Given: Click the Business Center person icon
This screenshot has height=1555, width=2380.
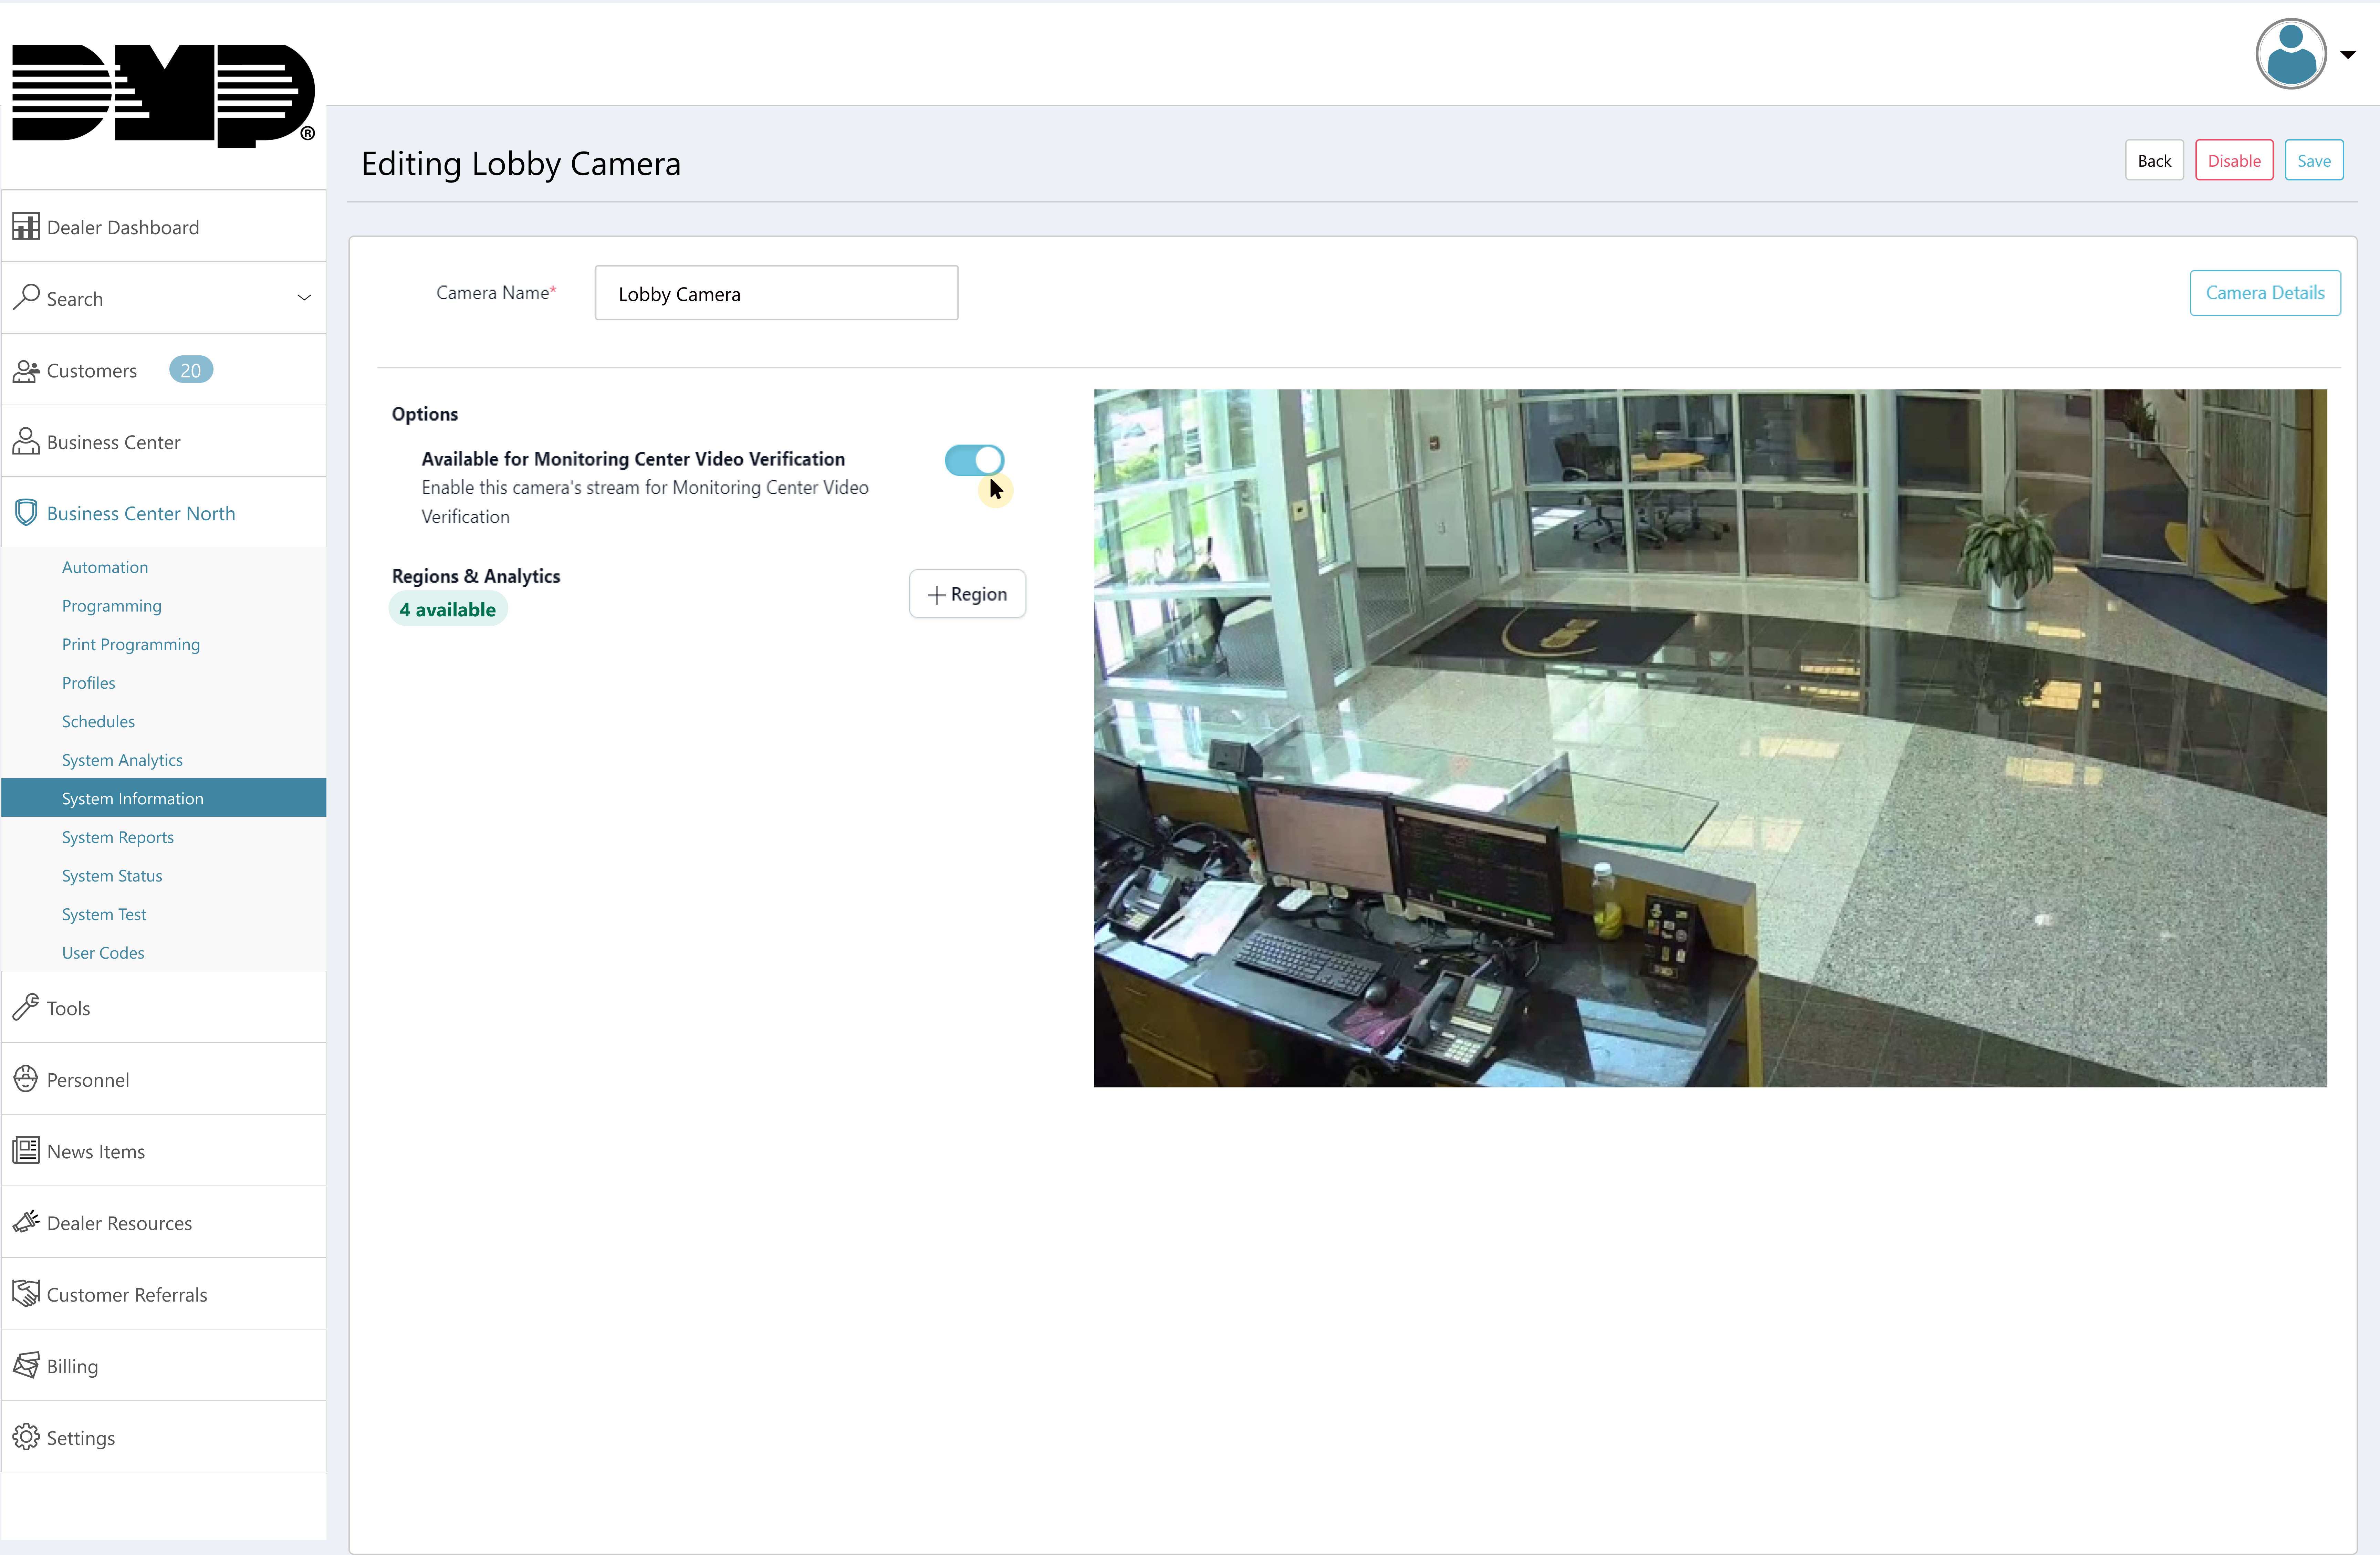Looking at the screenshot, I should [x=26, y=441].
